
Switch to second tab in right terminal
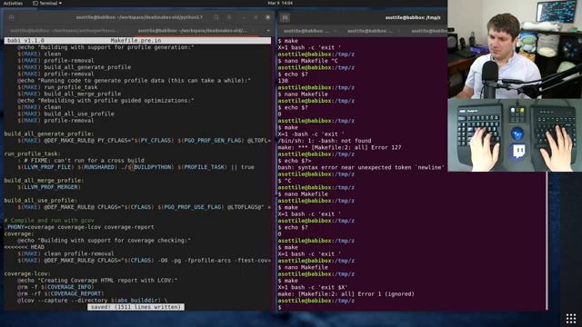pyautogui.click(x=370, y=31)
